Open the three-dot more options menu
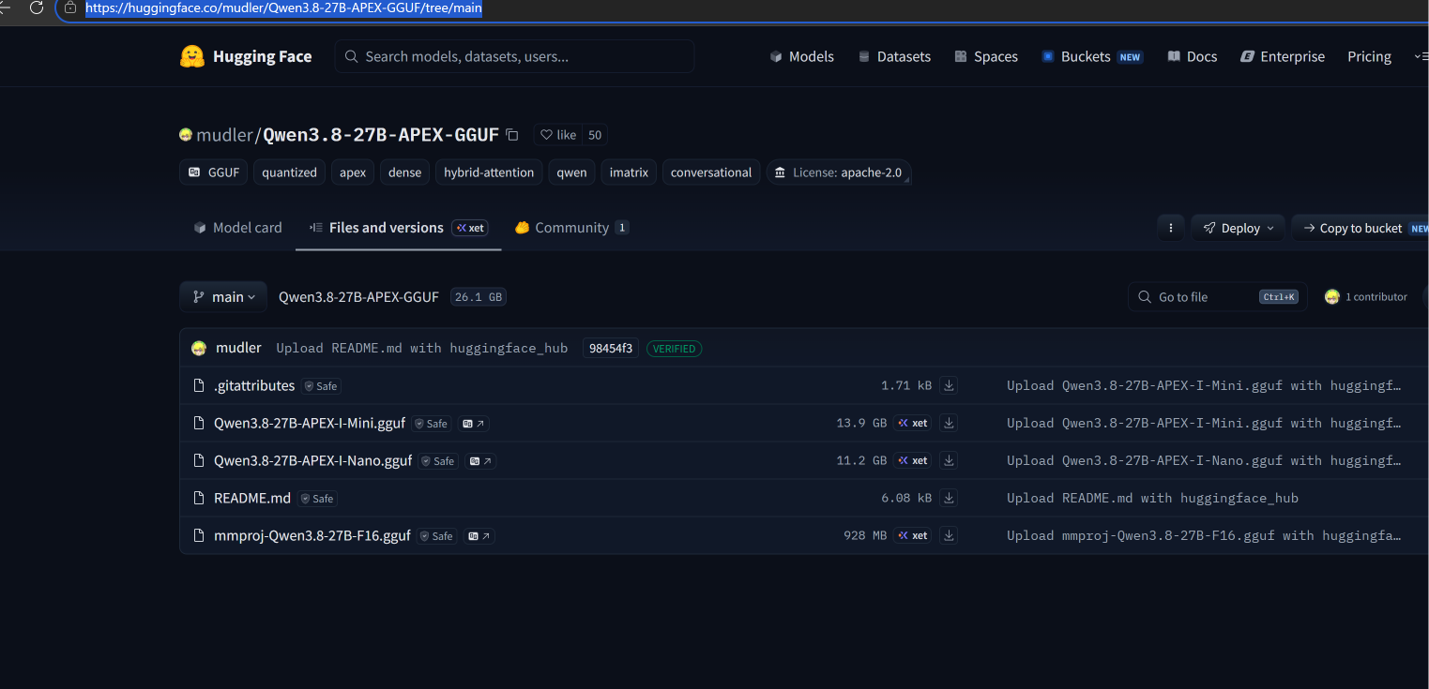 tap(1170, 228)
